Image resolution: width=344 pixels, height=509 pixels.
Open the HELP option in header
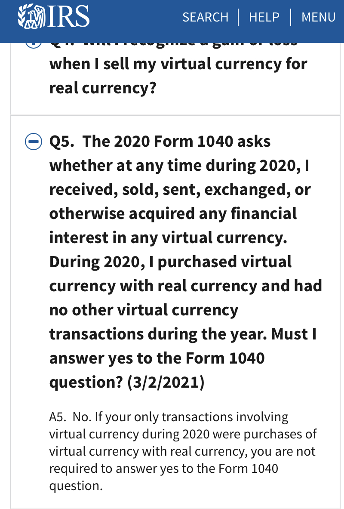tap(264, 17)
